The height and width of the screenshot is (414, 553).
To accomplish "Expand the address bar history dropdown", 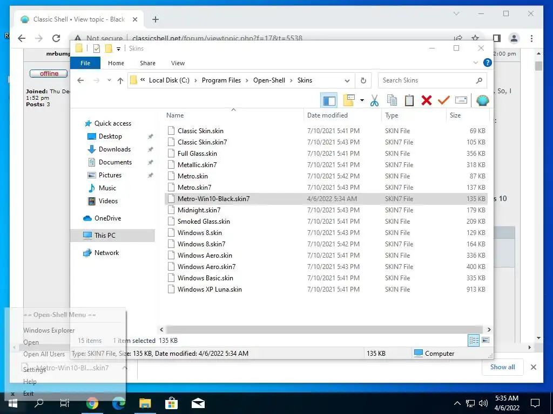I will pyautogui.click(x=347, y=81).
